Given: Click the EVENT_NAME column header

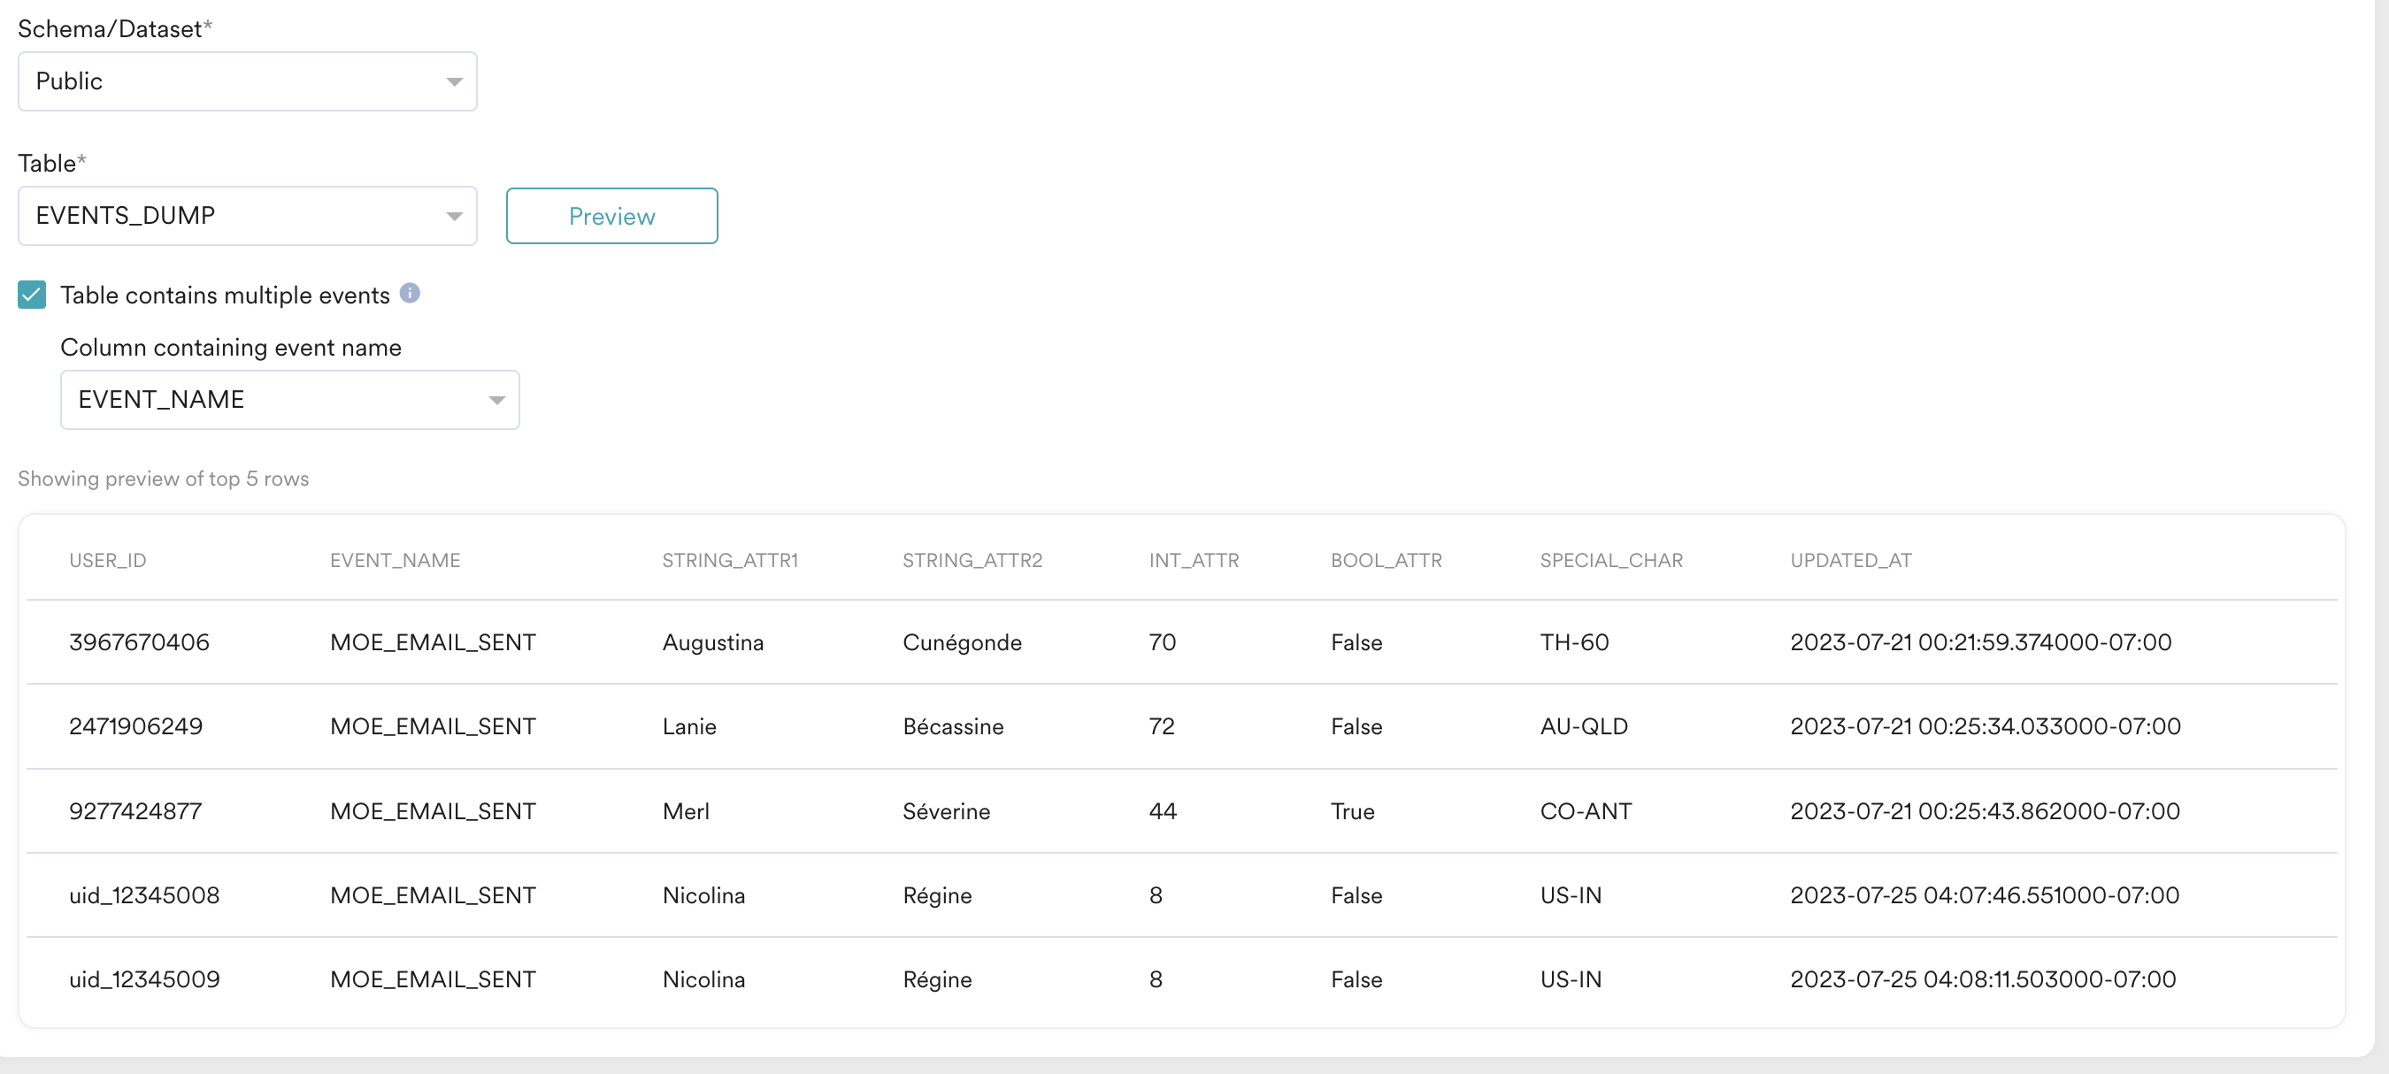Looking at the screenshot, I should tap(396, 560).
